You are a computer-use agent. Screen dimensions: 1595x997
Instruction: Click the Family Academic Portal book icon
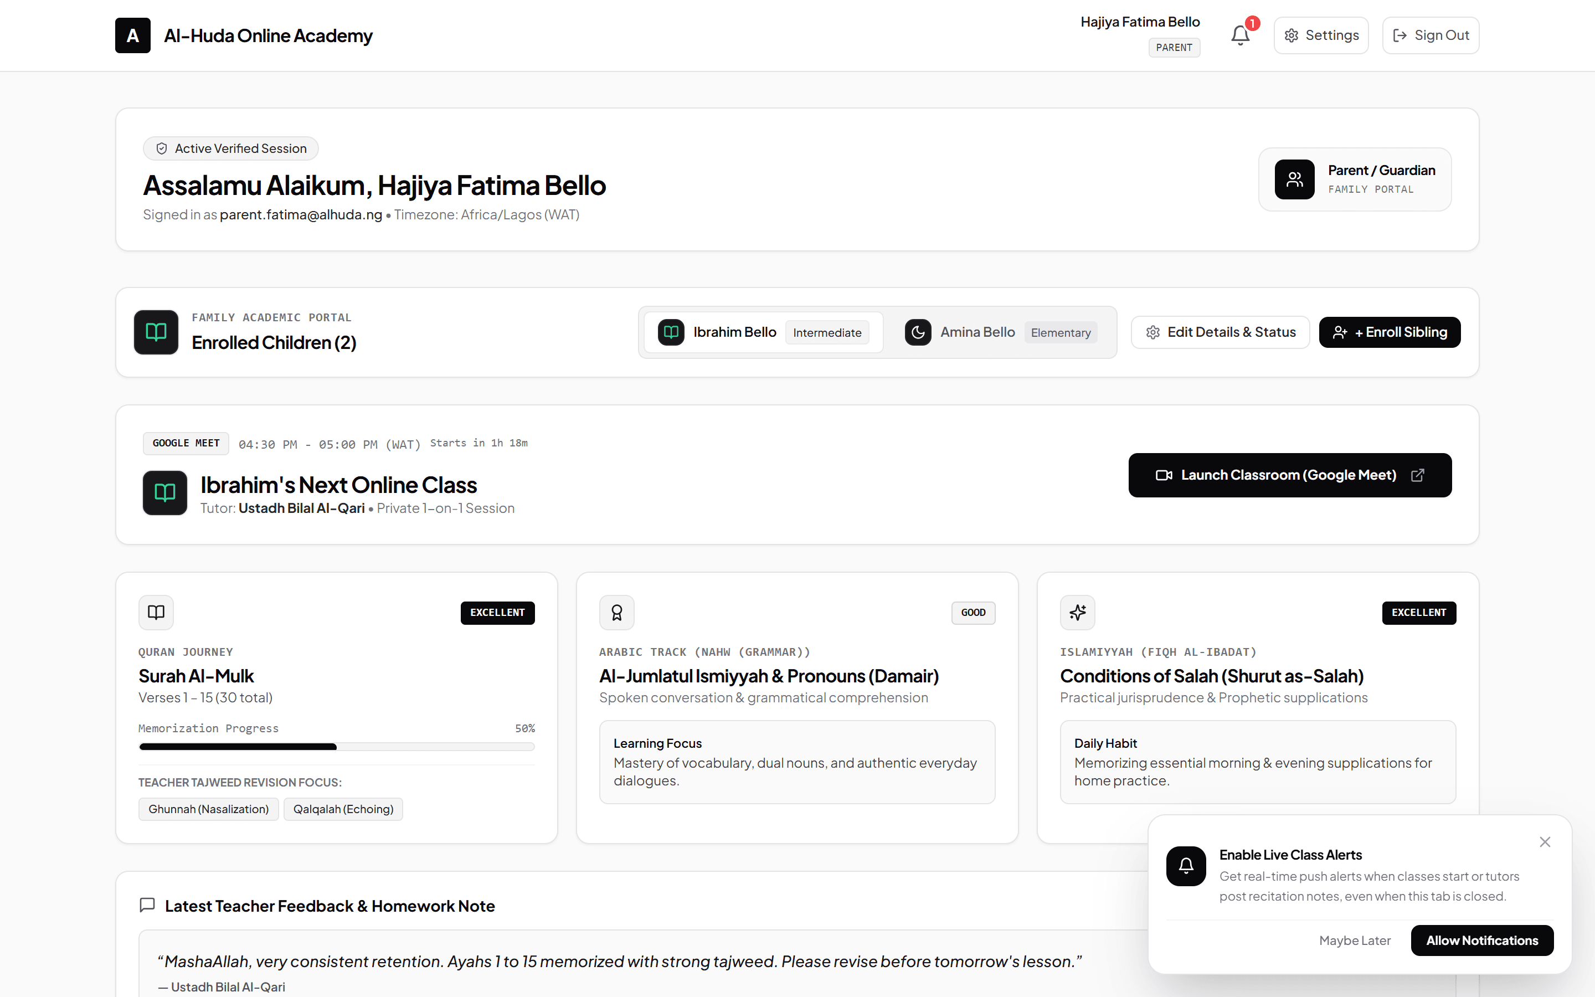click(x=156, y=332)
